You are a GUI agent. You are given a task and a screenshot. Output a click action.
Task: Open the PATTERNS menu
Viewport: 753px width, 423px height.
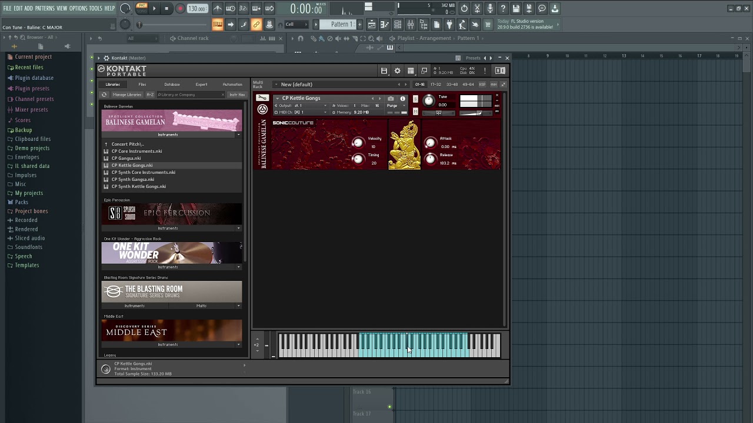pyautogui.click(x=45, y=8)
